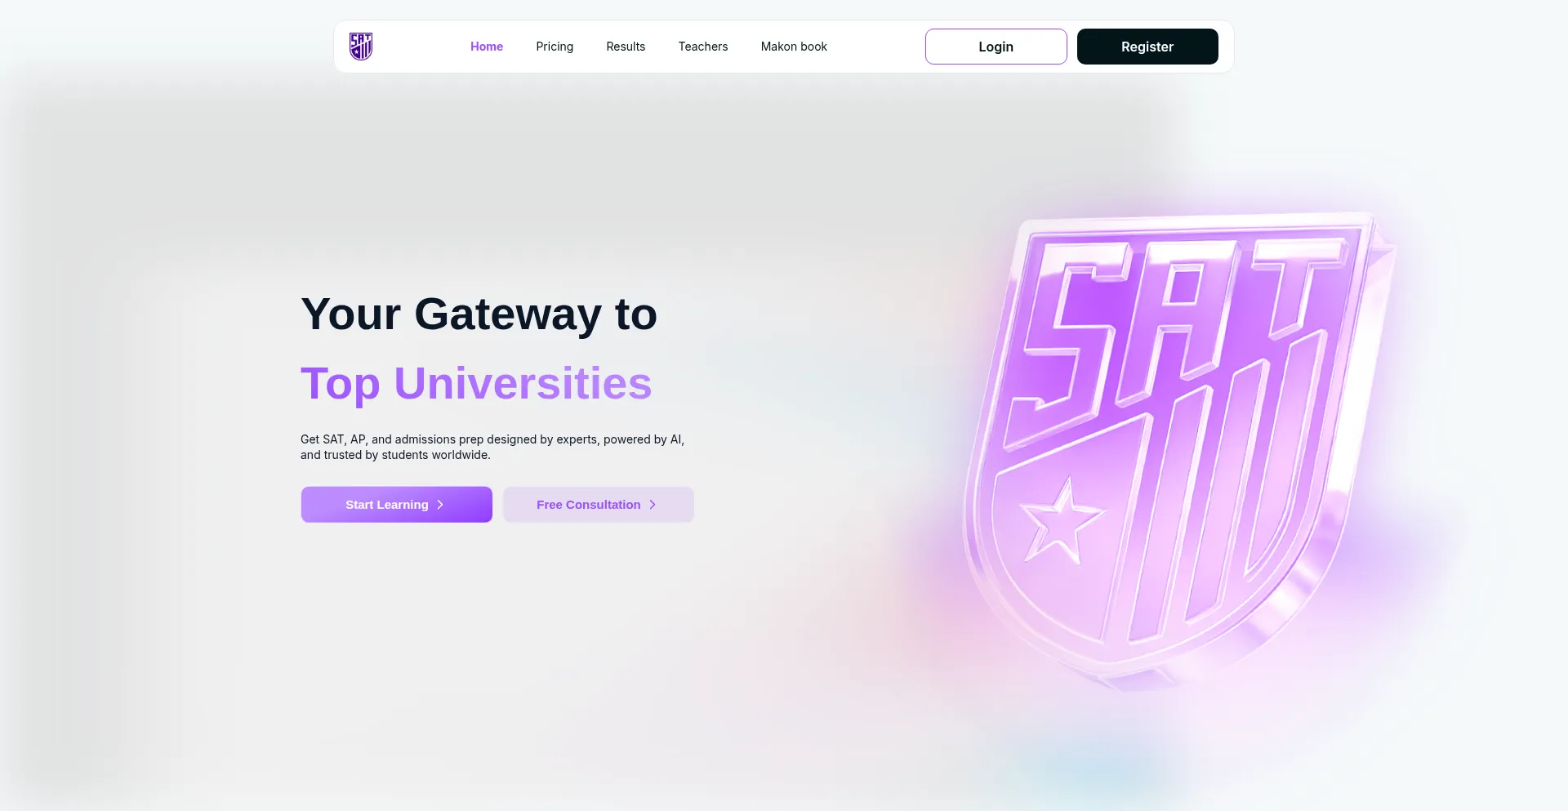Open the Results page

coord(626,47)
